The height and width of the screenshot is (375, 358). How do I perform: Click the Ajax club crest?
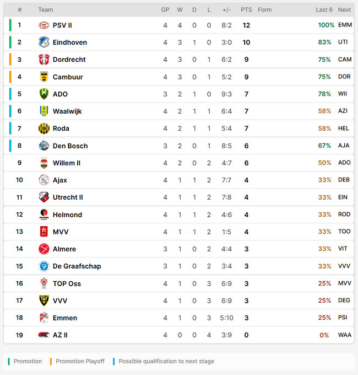pyautogui.click(x=44, y=180)
